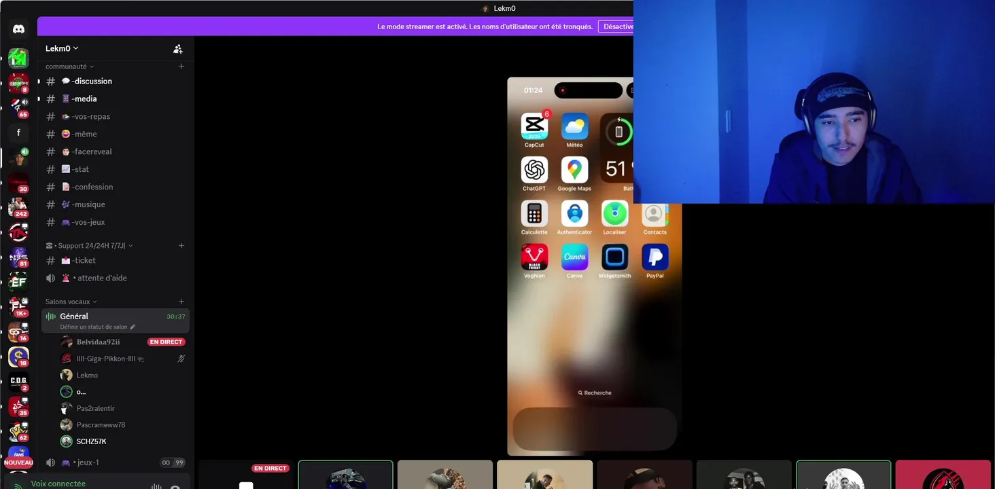This screenshot has width=995, height=489.
Task: Collapse the Support 24/24H 7/7J category
Action: [x=89, y=246]
